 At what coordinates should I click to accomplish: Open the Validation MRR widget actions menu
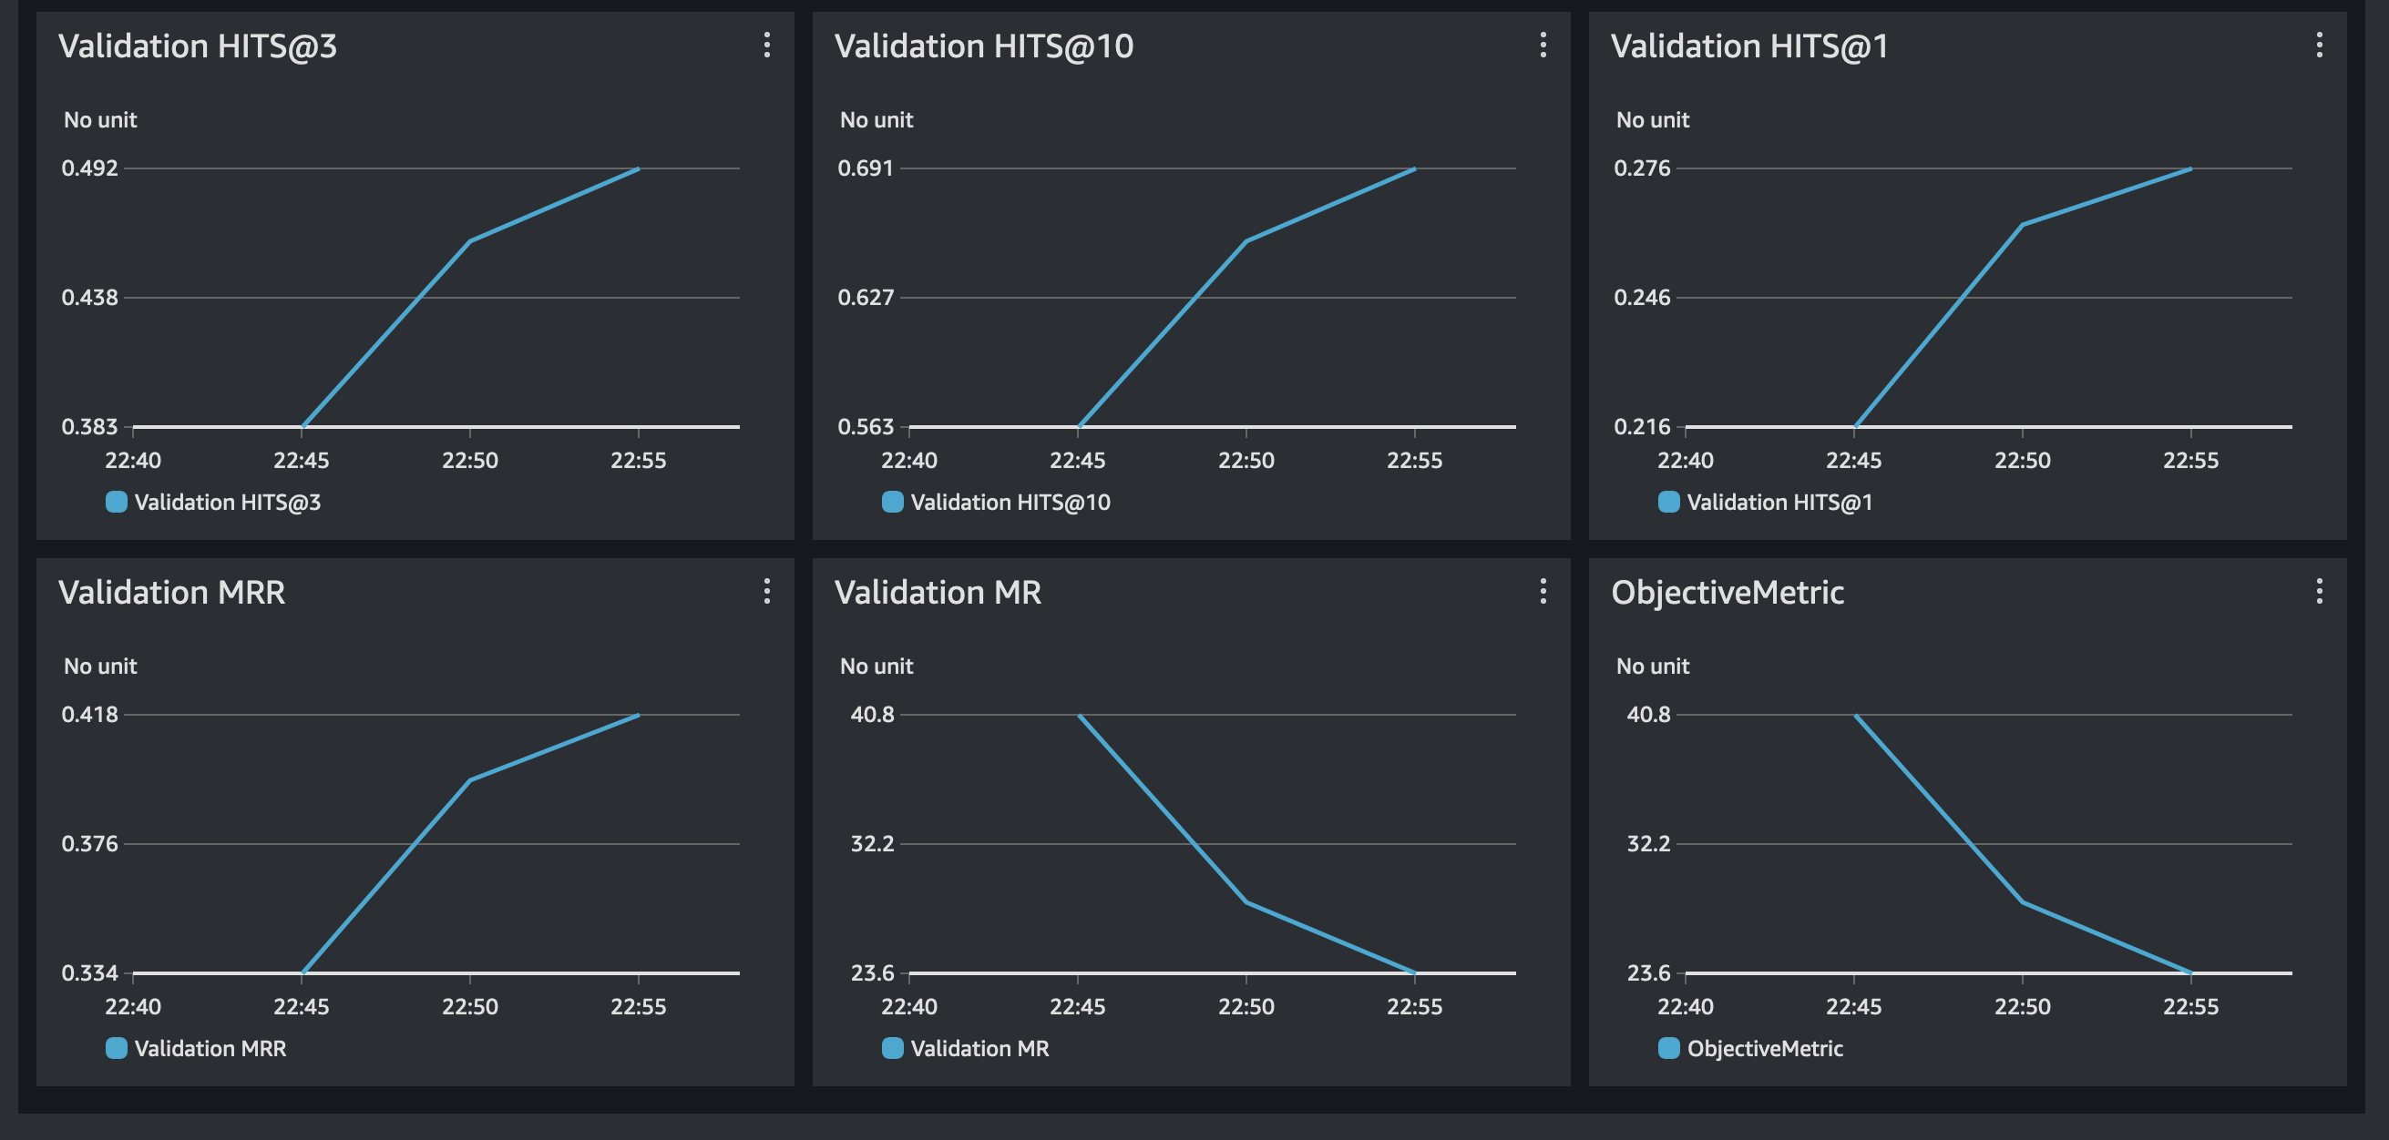pyautogui.click(x=767, y=591)
